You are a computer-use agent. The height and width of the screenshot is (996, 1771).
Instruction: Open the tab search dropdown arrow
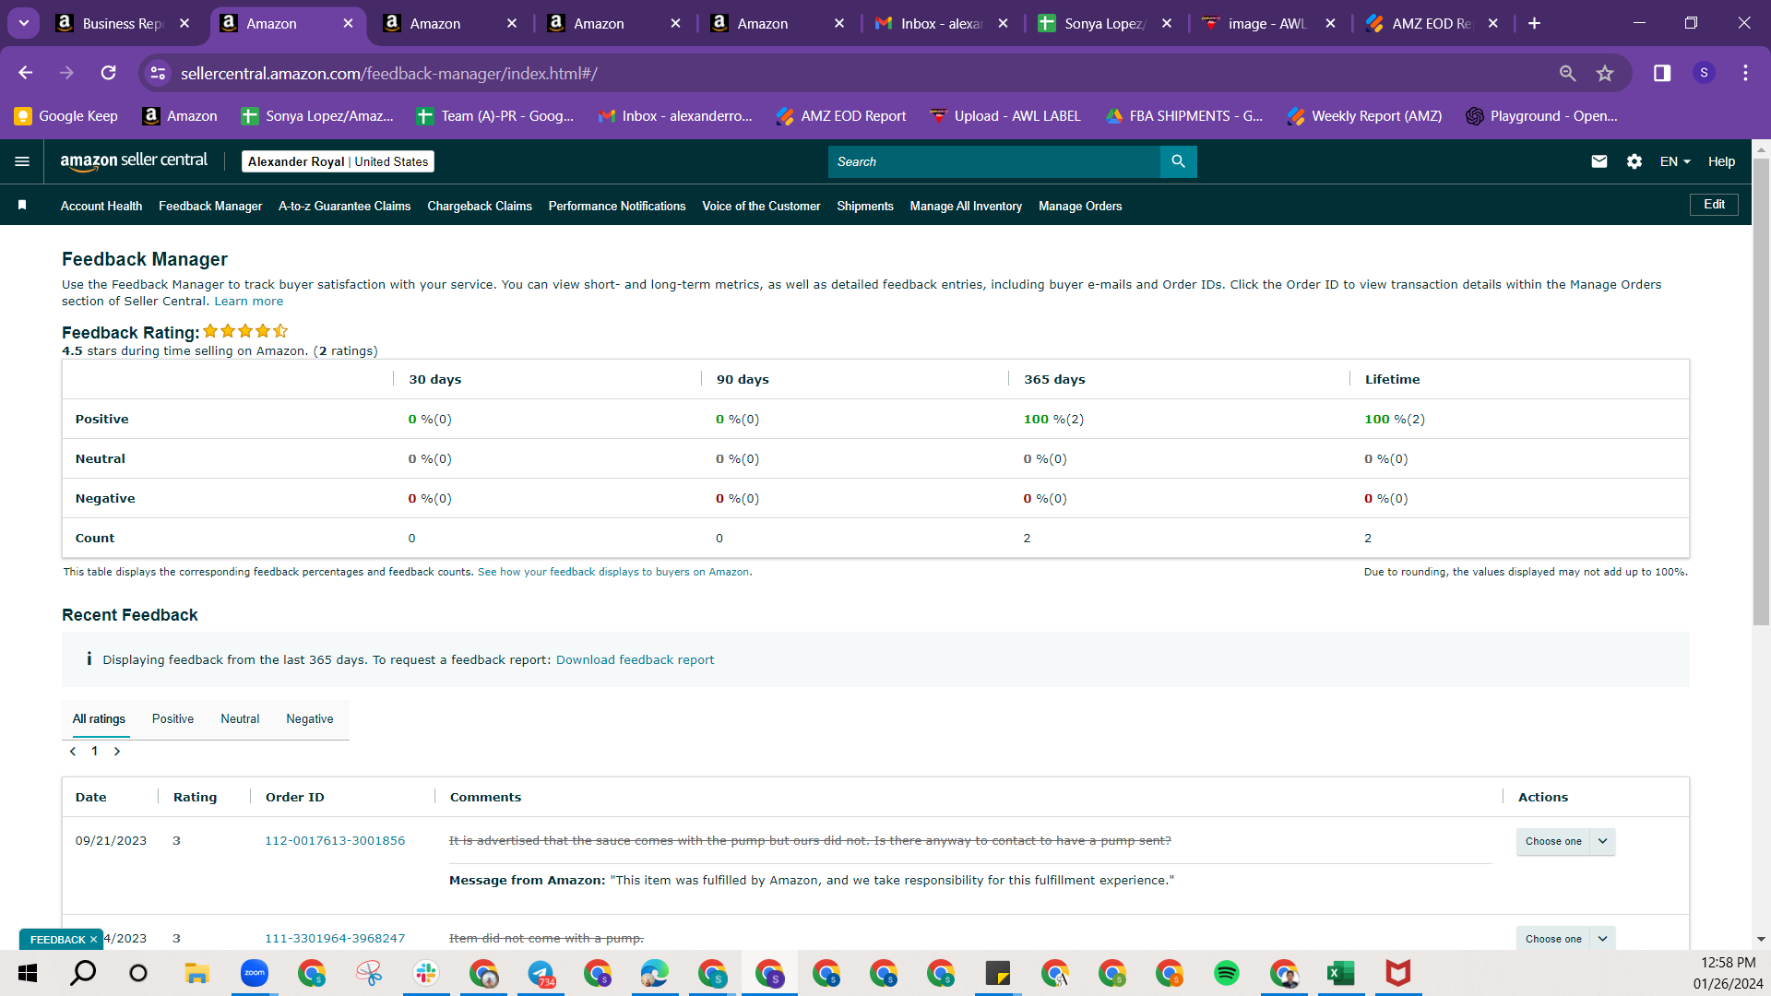[24, 23]
